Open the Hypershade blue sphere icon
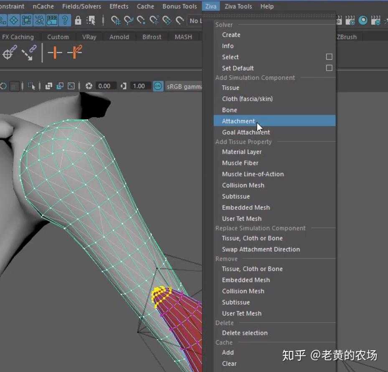 363,20
